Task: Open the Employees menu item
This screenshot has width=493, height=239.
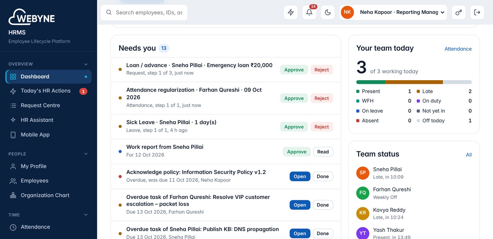Action: 48,181
